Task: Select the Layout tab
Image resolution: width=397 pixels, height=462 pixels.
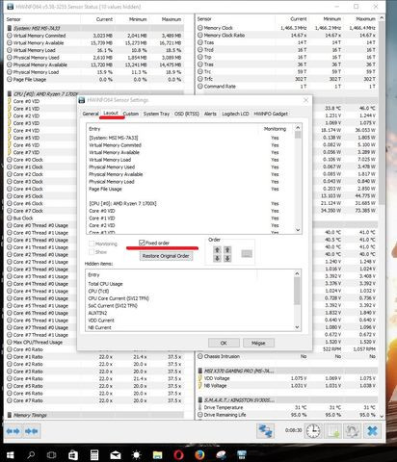Action: 111,114
